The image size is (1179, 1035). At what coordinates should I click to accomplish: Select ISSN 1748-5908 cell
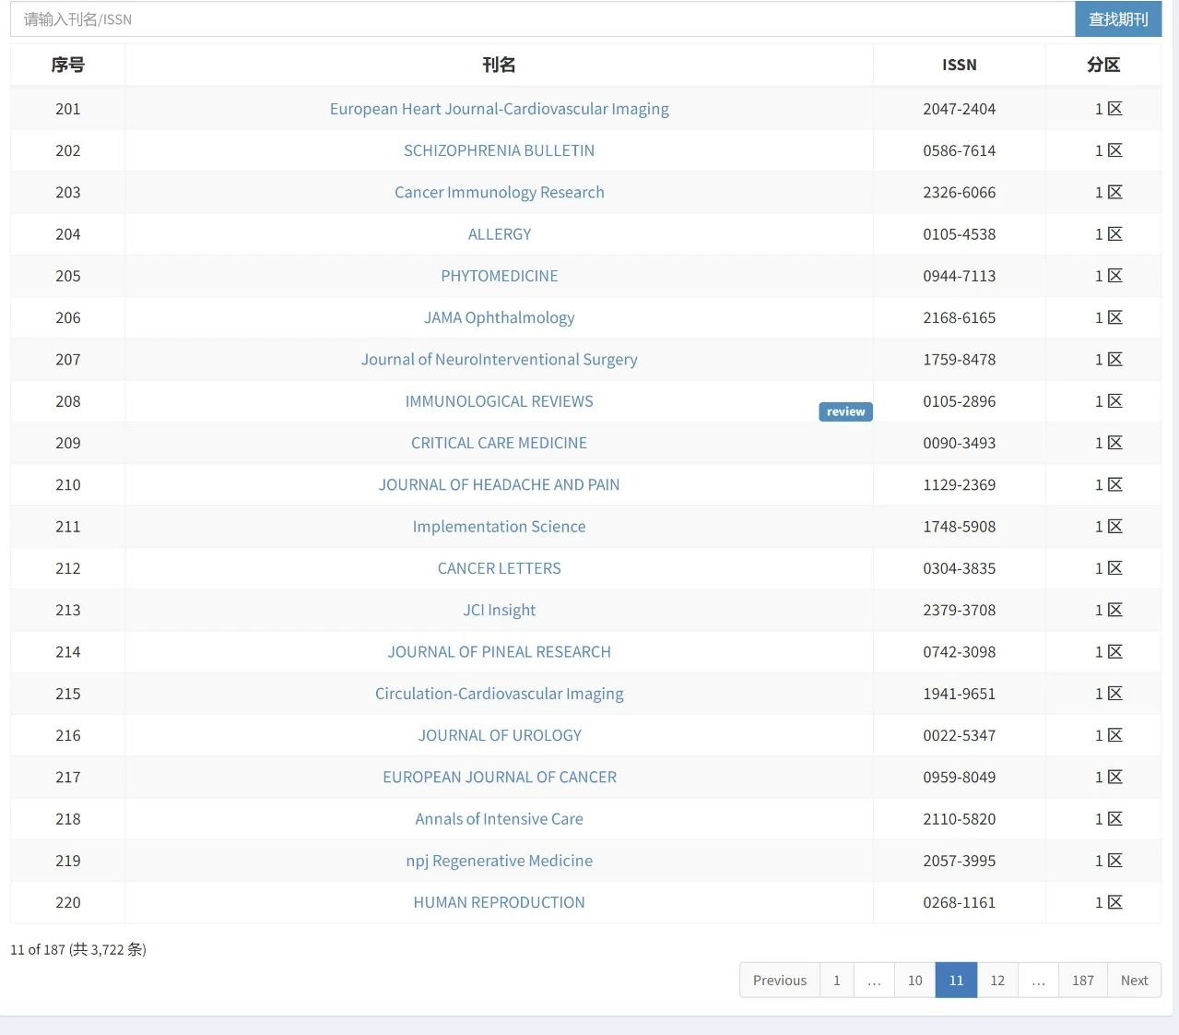960,527
